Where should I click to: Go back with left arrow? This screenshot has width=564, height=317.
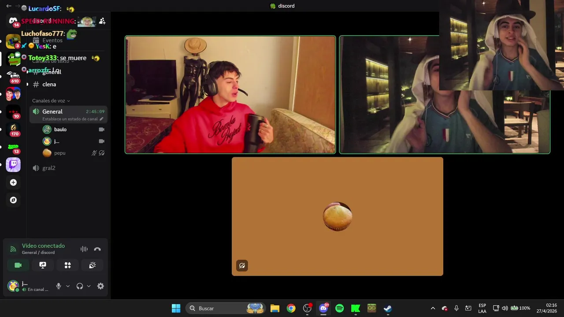(9, 6)
